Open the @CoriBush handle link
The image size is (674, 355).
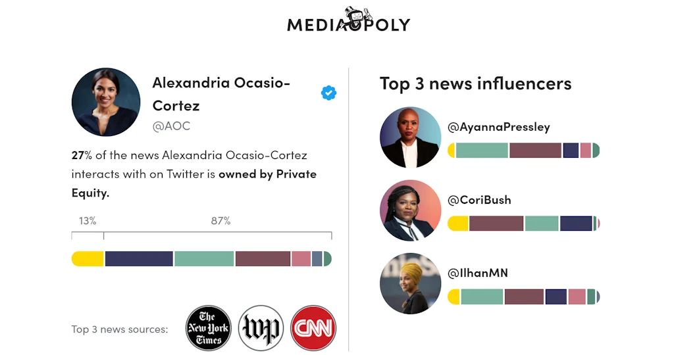tap(479, 200)
